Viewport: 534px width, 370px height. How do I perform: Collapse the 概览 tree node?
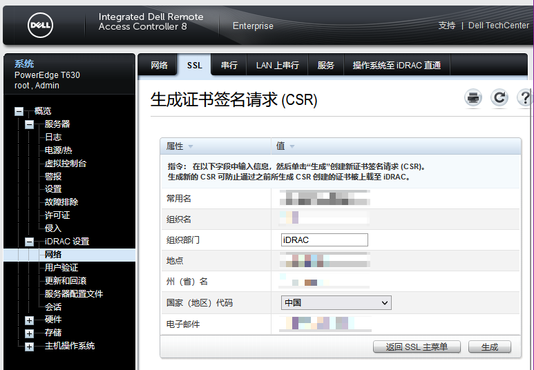19,111
